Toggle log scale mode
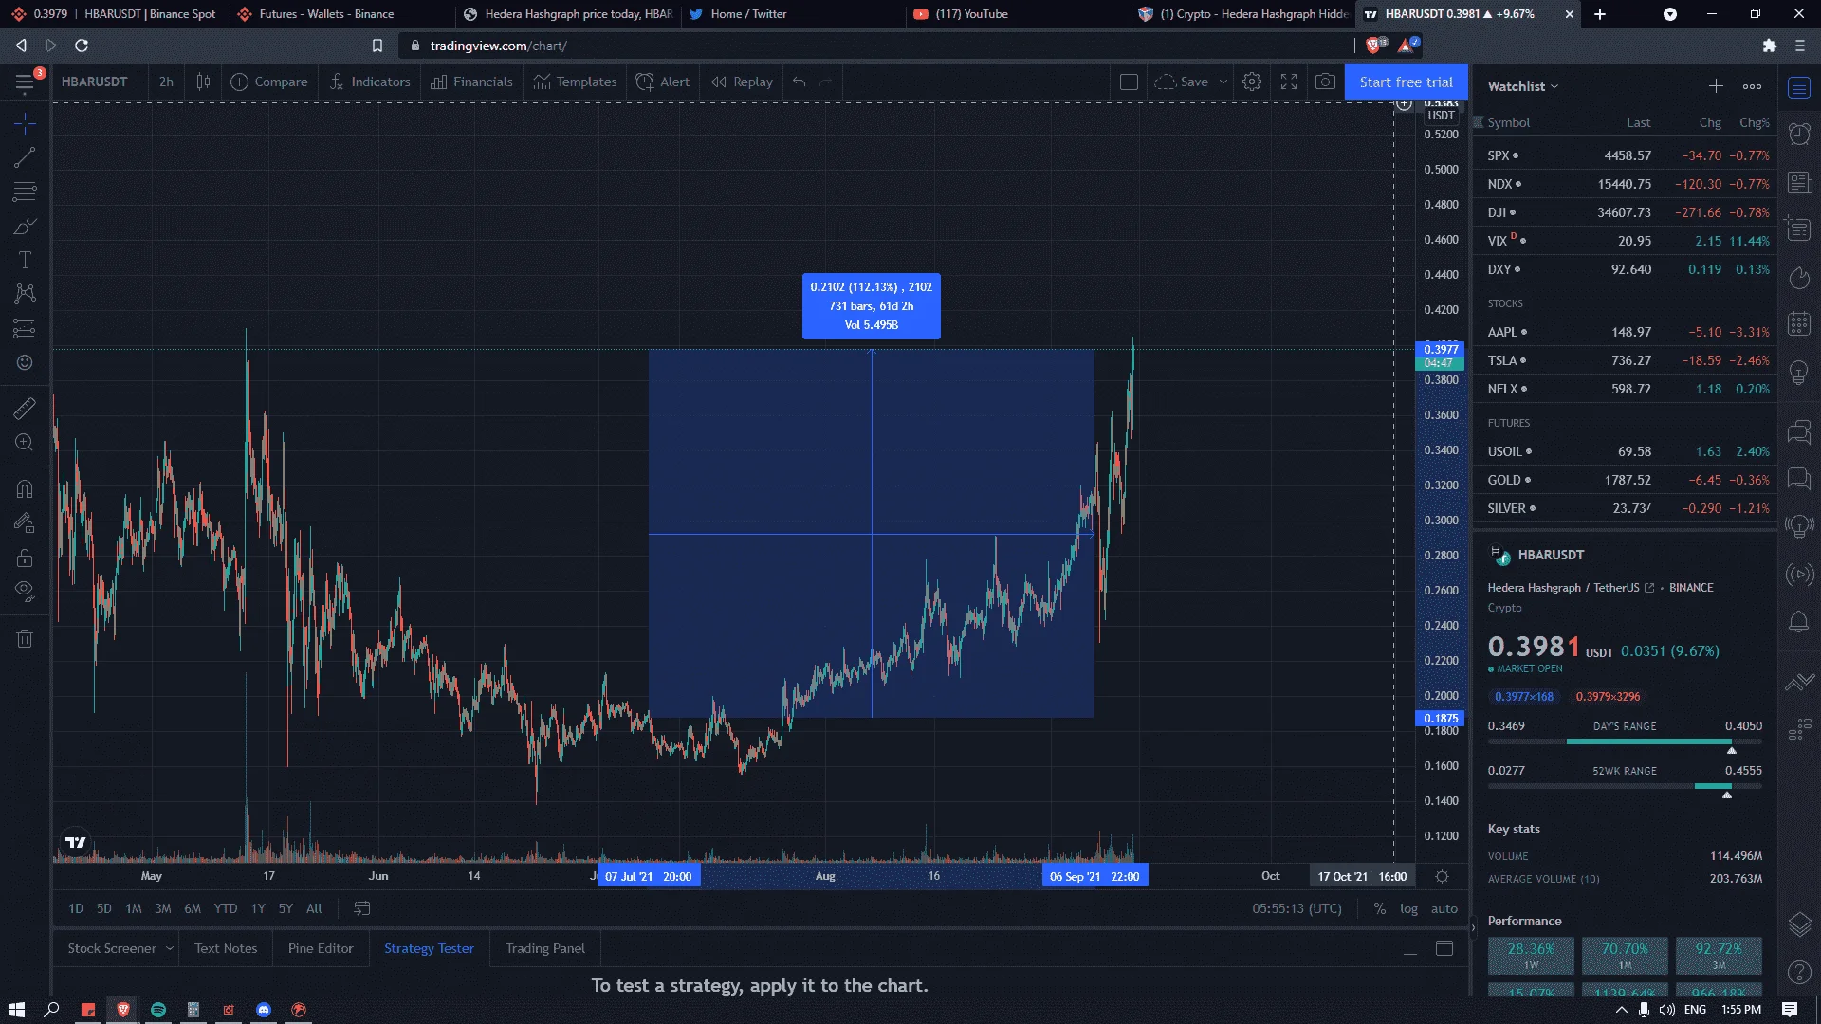Viewport: 1821px width, 1024px height. pyautogui.click(x=1409, y=908)
